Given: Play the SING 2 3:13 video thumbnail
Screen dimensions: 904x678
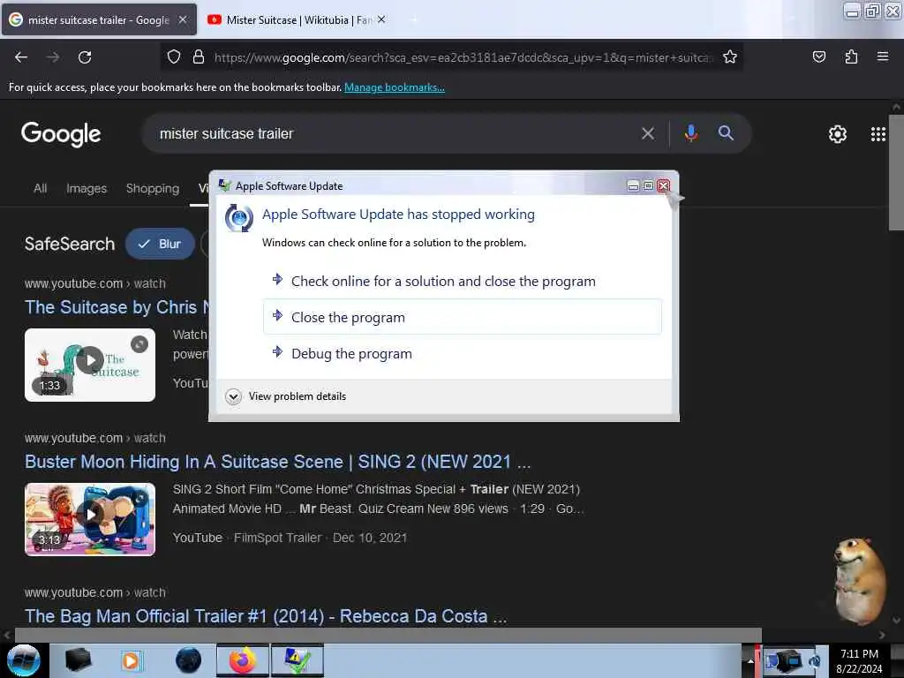Looking at the screenshot, I should point(90,519).
